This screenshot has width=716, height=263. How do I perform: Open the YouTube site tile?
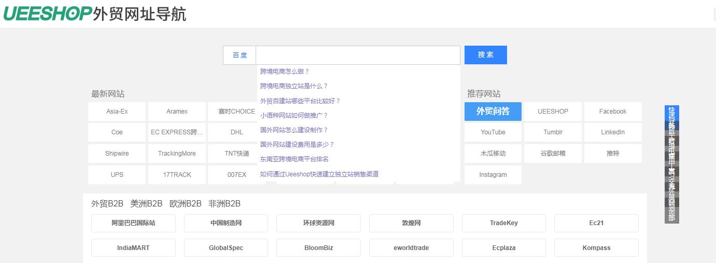pyautogui.click(x=493, y=132)
